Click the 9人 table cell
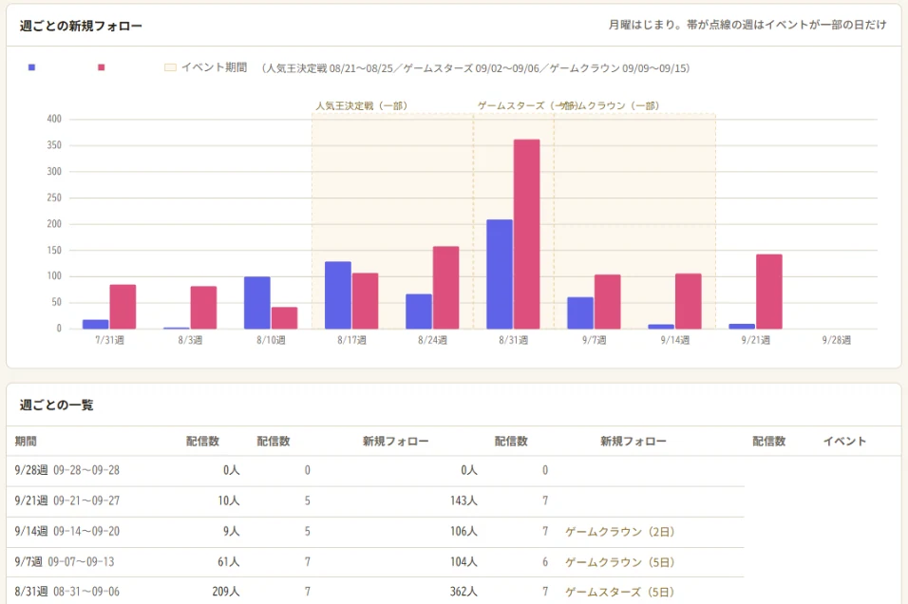The image size is (908, 604). tap(232, 531)
